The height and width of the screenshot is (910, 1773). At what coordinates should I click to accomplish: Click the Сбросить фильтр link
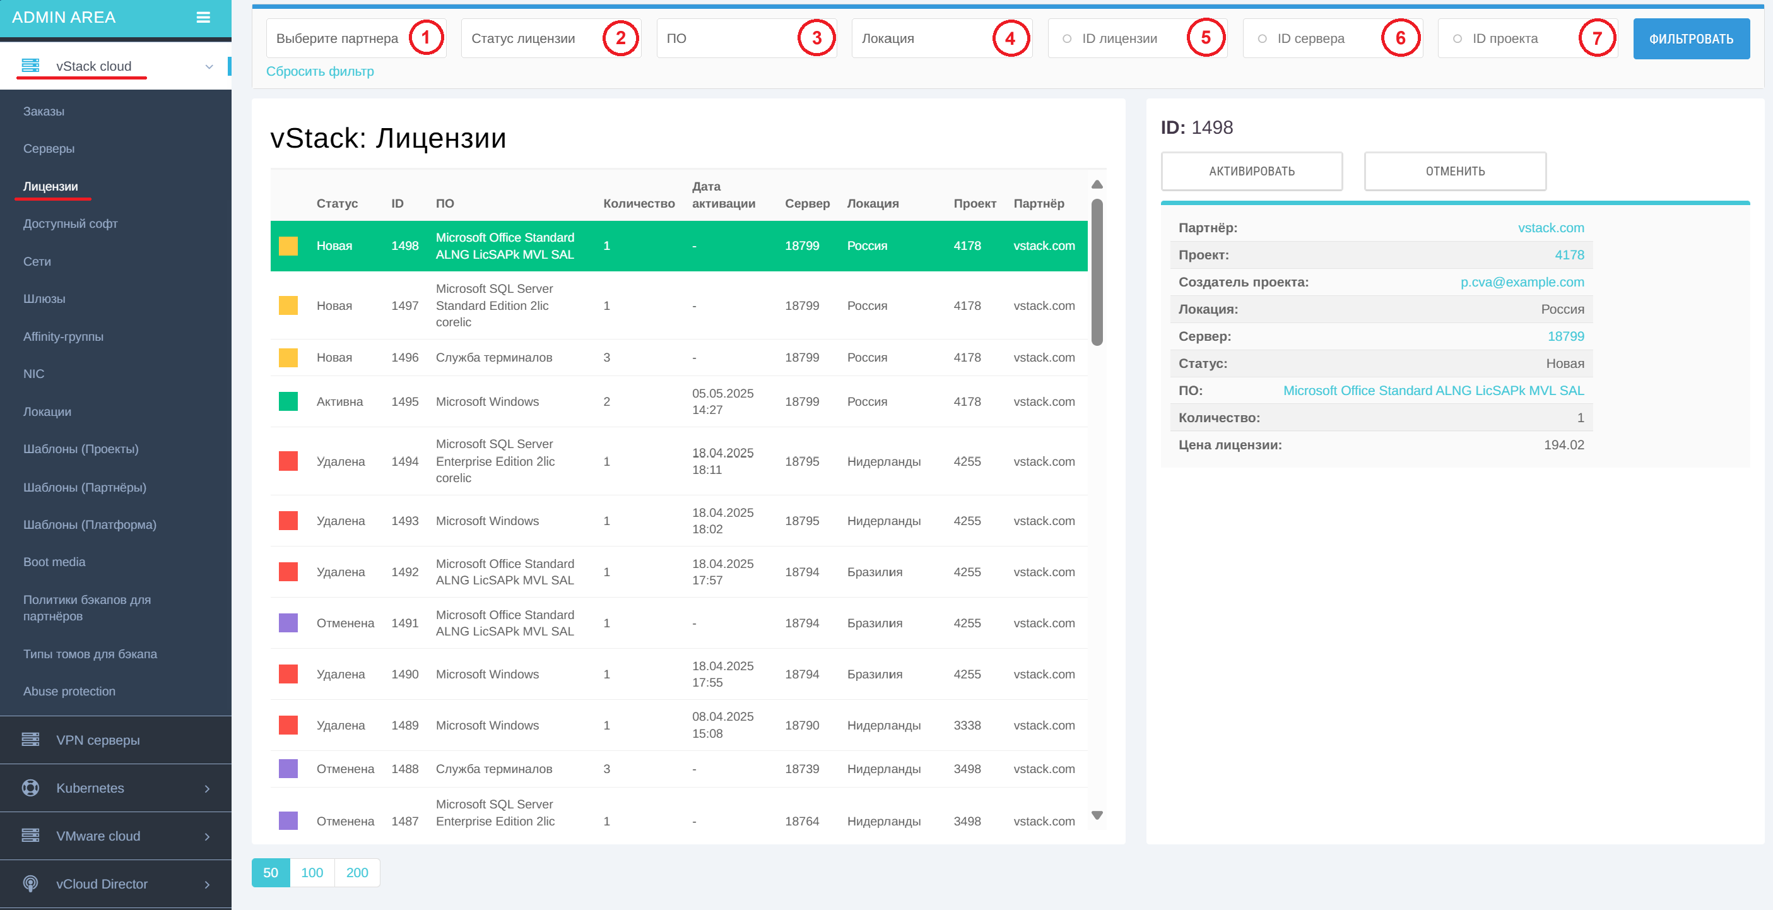[320, 71]
